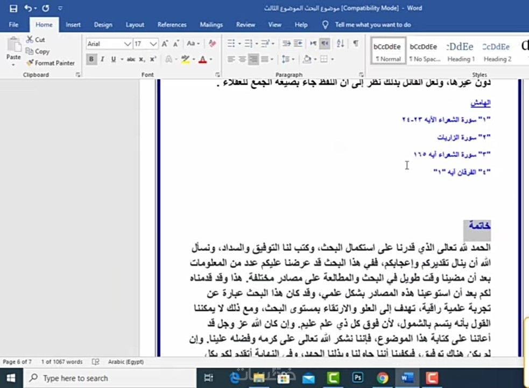
Task: Toggle show paragraph marks ¶
Action: (x=356, y=44)
